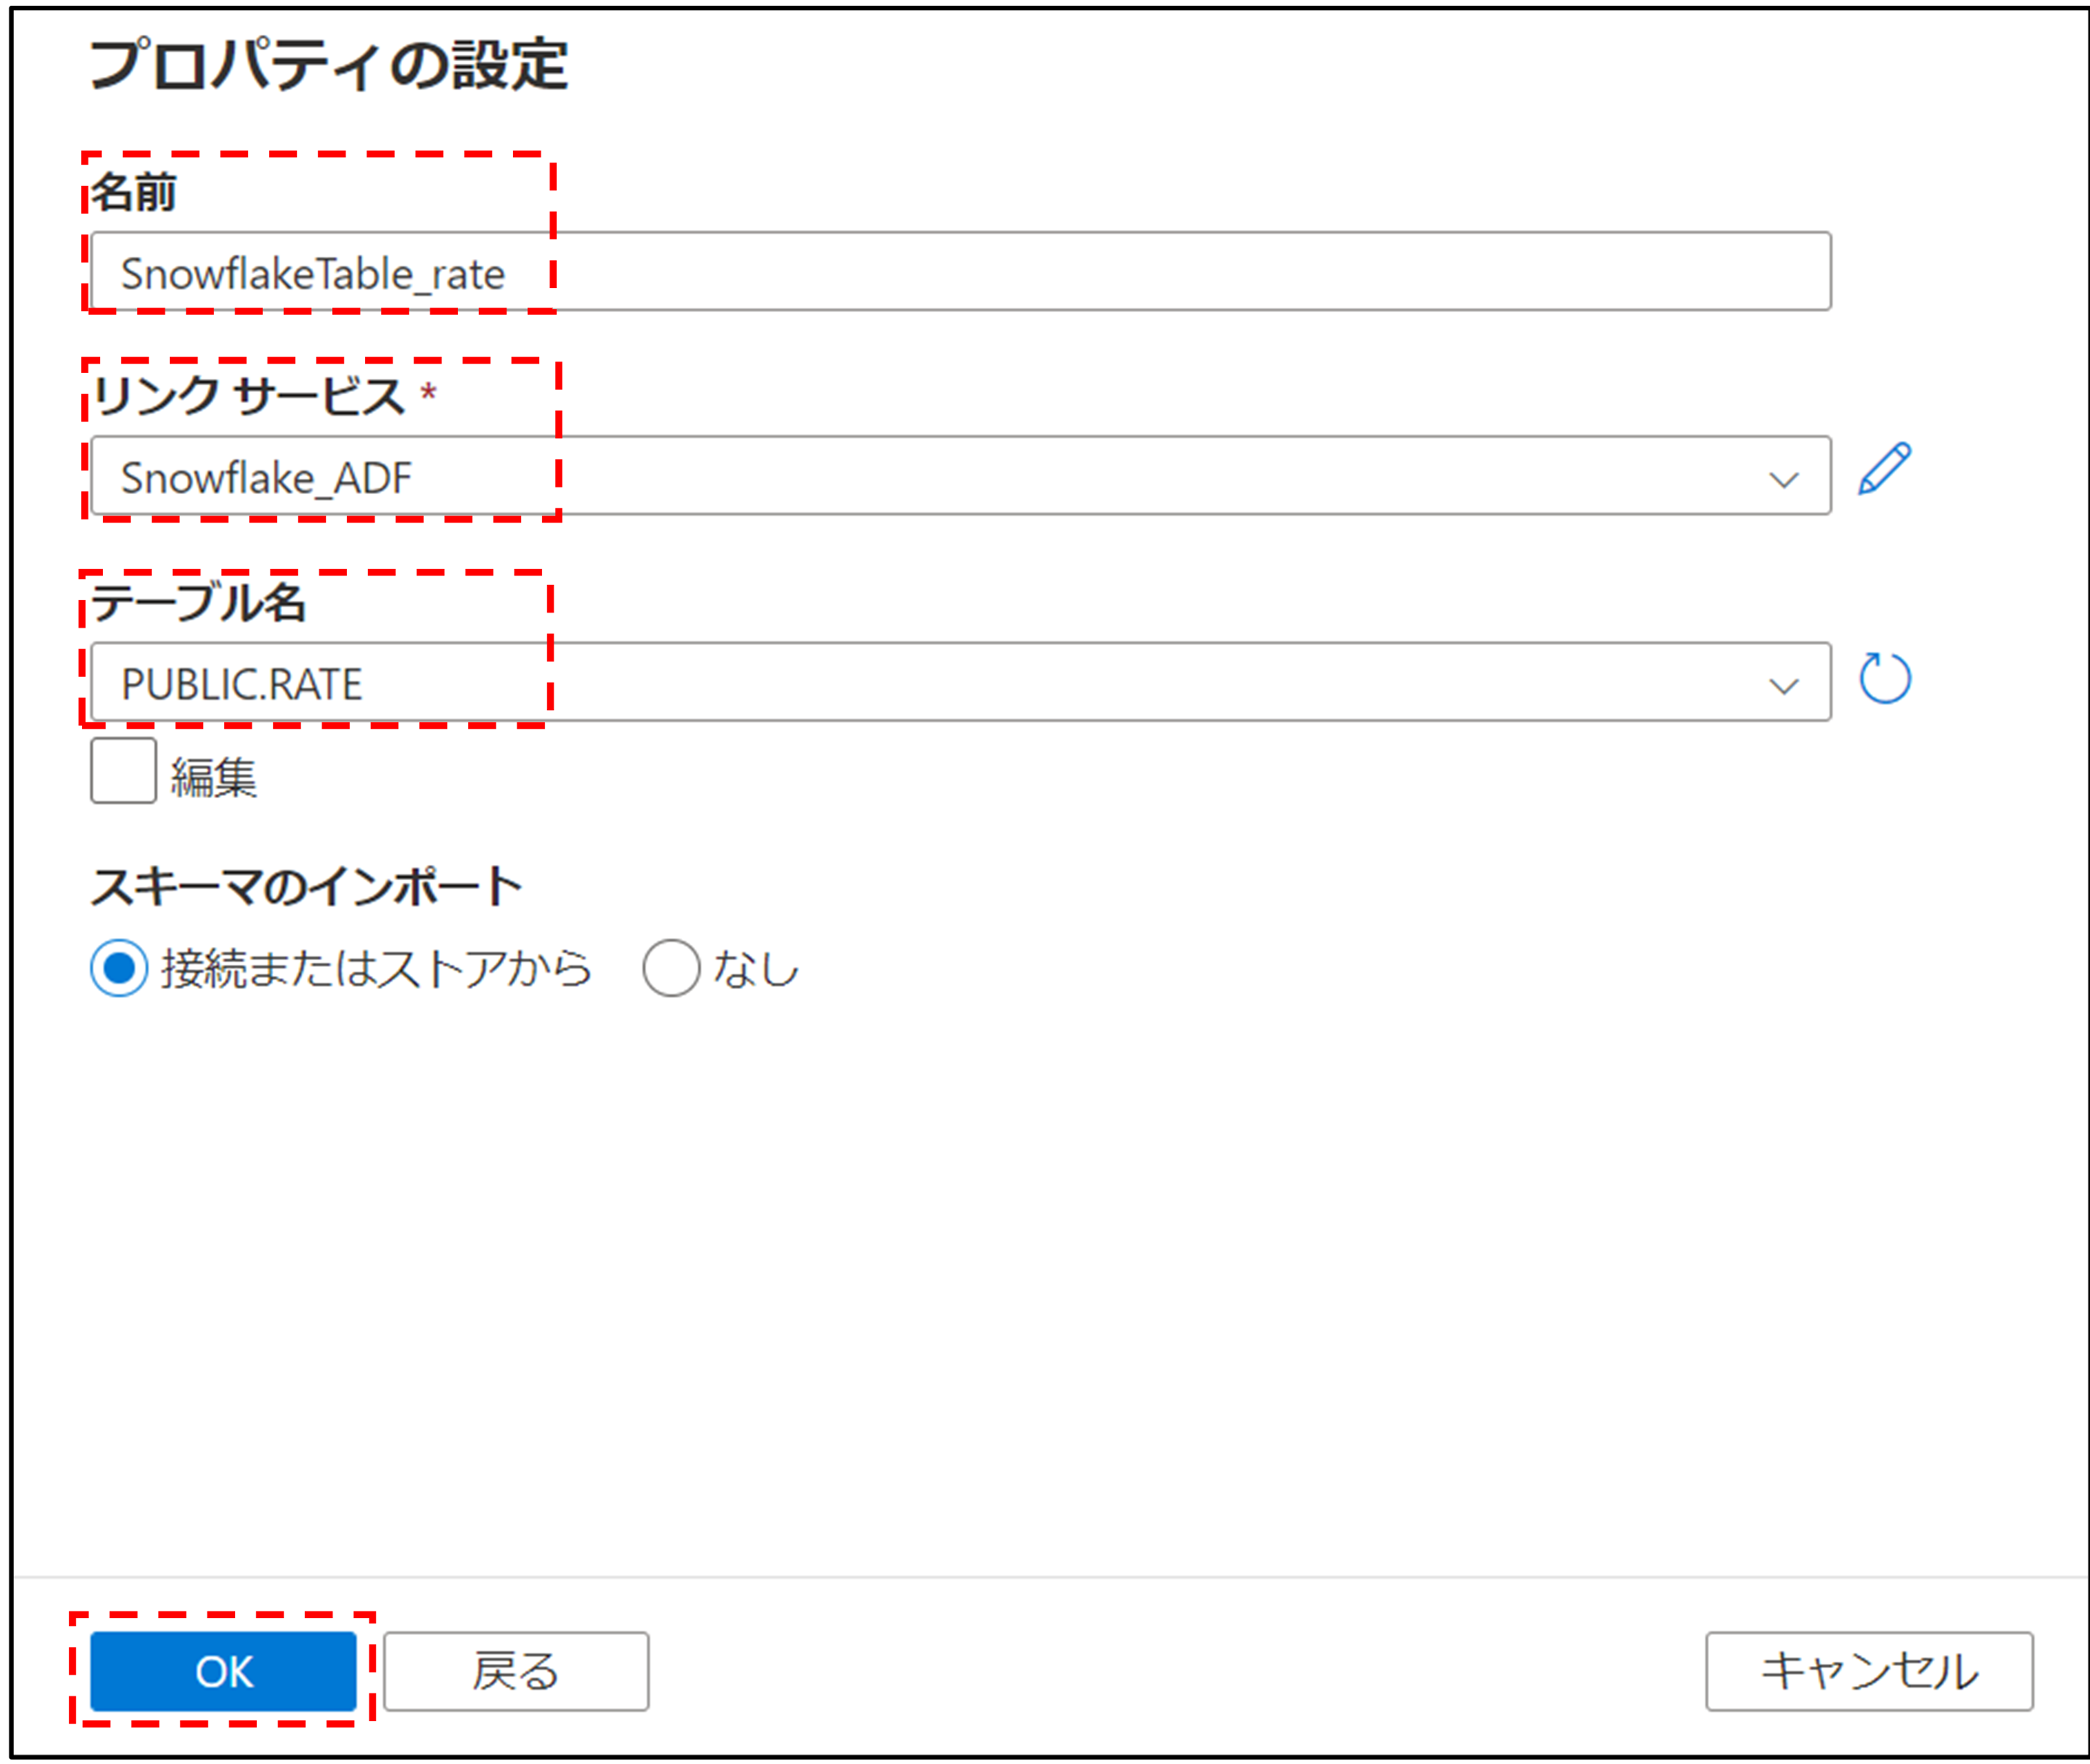Image resolution: width=2090 pixels, height=1764 pixels.
Task: Dismiss dialog with キャンセル button
Action: coord(1868,1672)
